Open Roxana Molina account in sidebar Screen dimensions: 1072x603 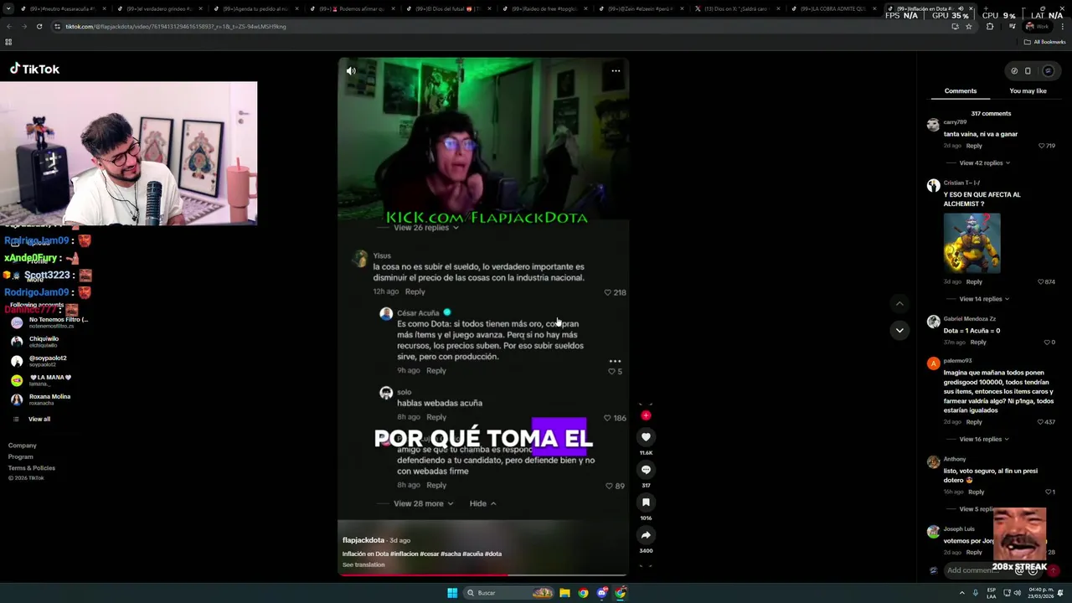point(41,399)
